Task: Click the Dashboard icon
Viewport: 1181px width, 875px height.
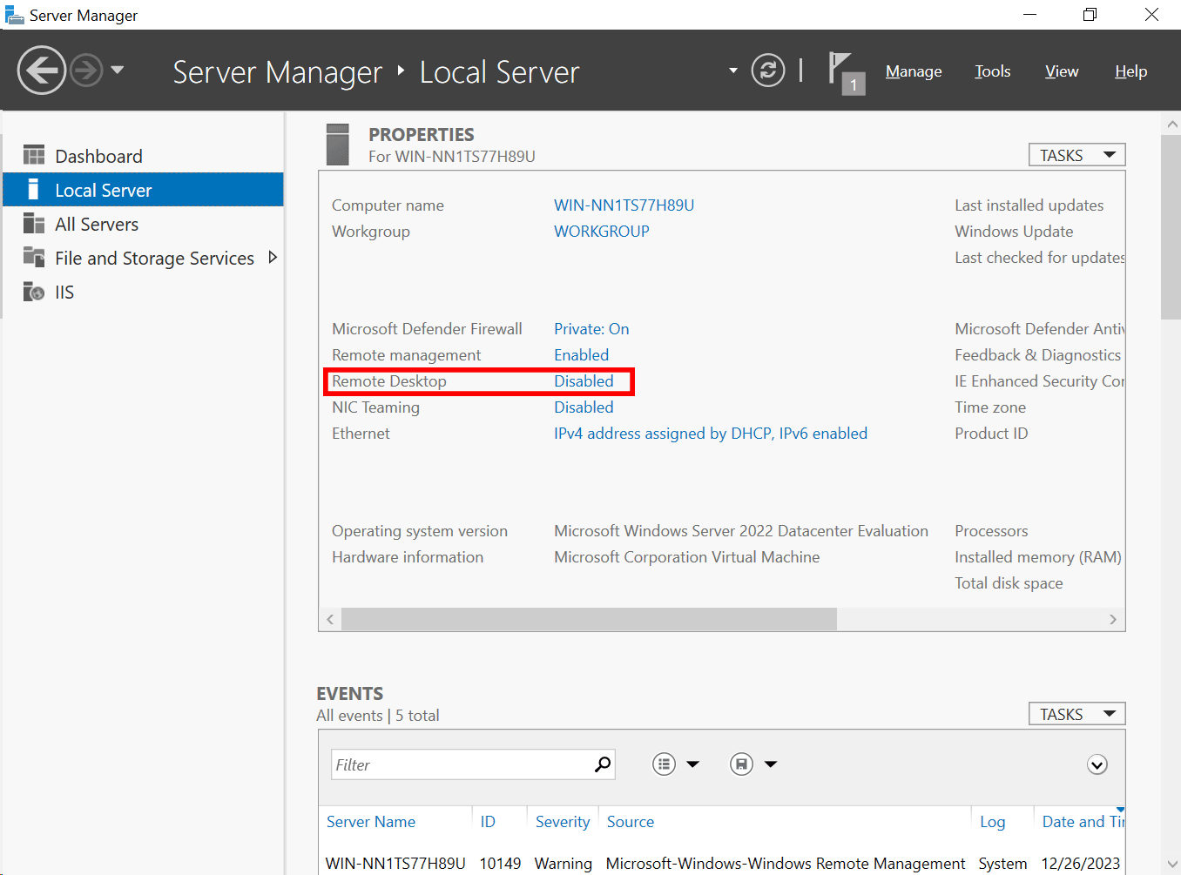Action: pyautogui.click(x=34, y=156)
